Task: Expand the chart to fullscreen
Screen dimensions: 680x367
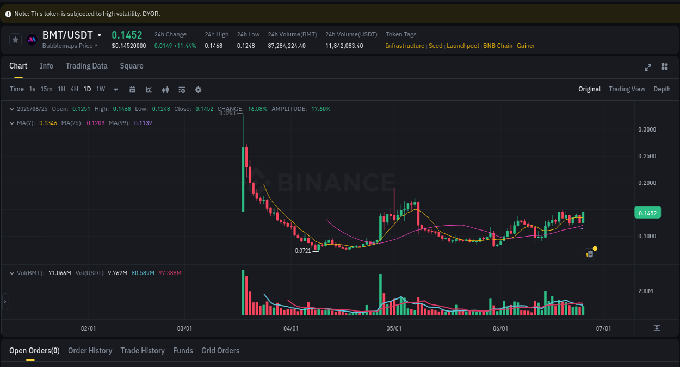Action: (648, 67)
